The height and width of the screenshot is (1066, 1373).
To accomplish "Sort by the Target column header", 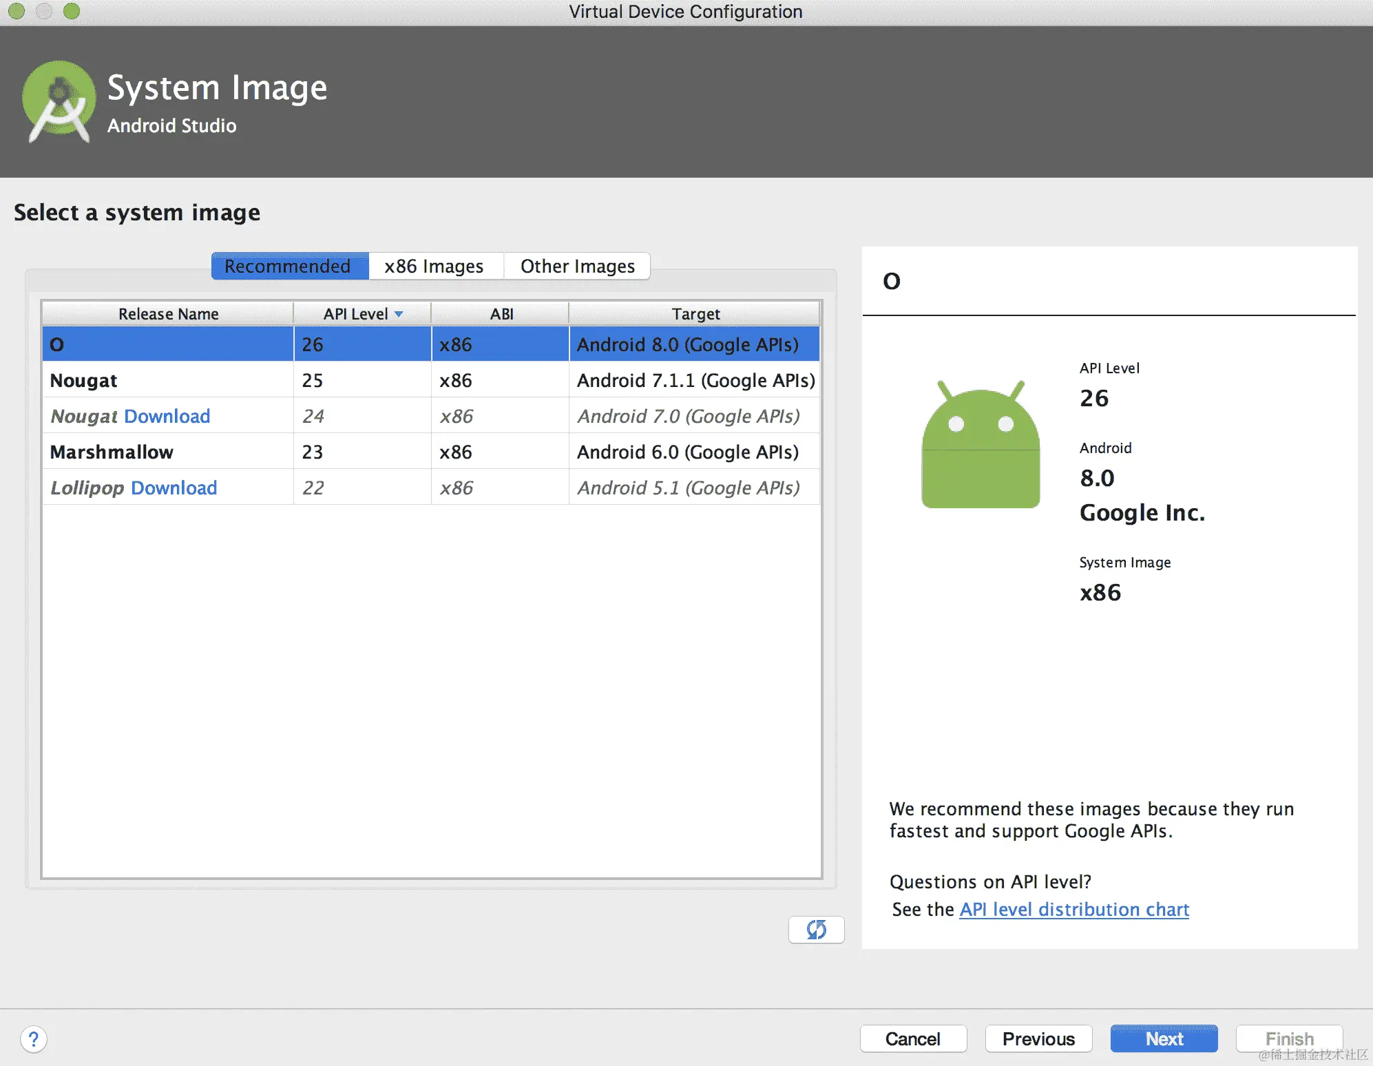I will (695, 314).
